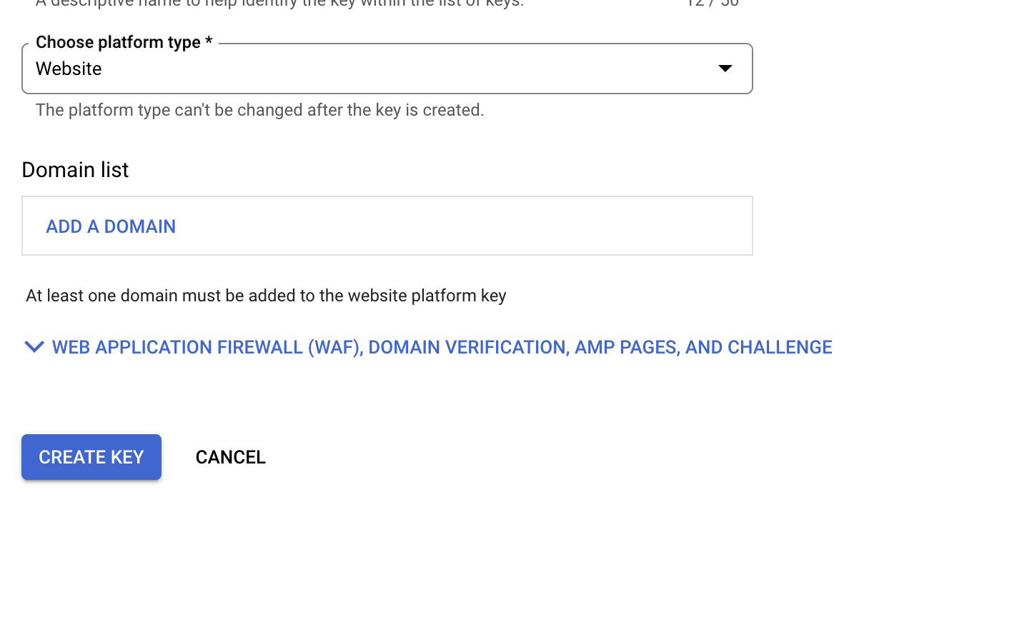Click the platform type dropdown arrow
Screen dimensions: 1032x627
pos(725,69)
